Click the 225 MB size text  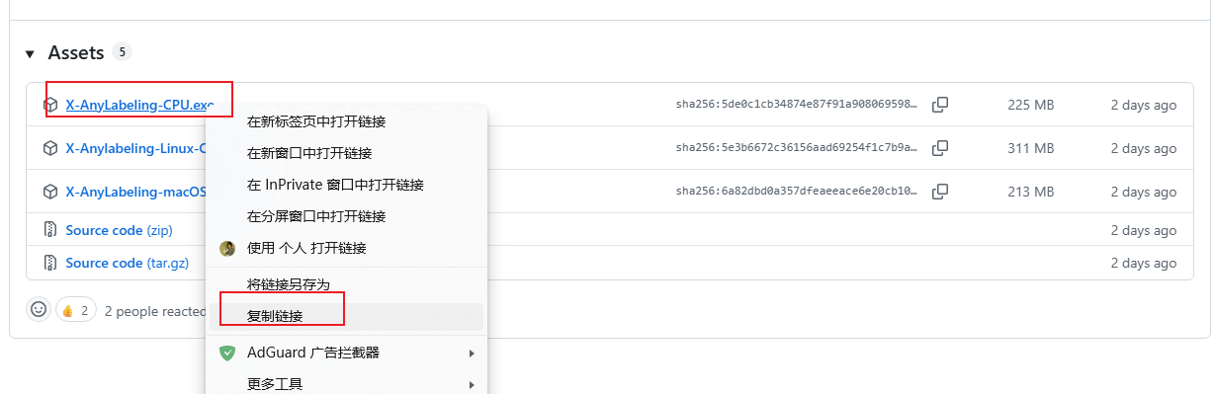(x=1030, y=105)
